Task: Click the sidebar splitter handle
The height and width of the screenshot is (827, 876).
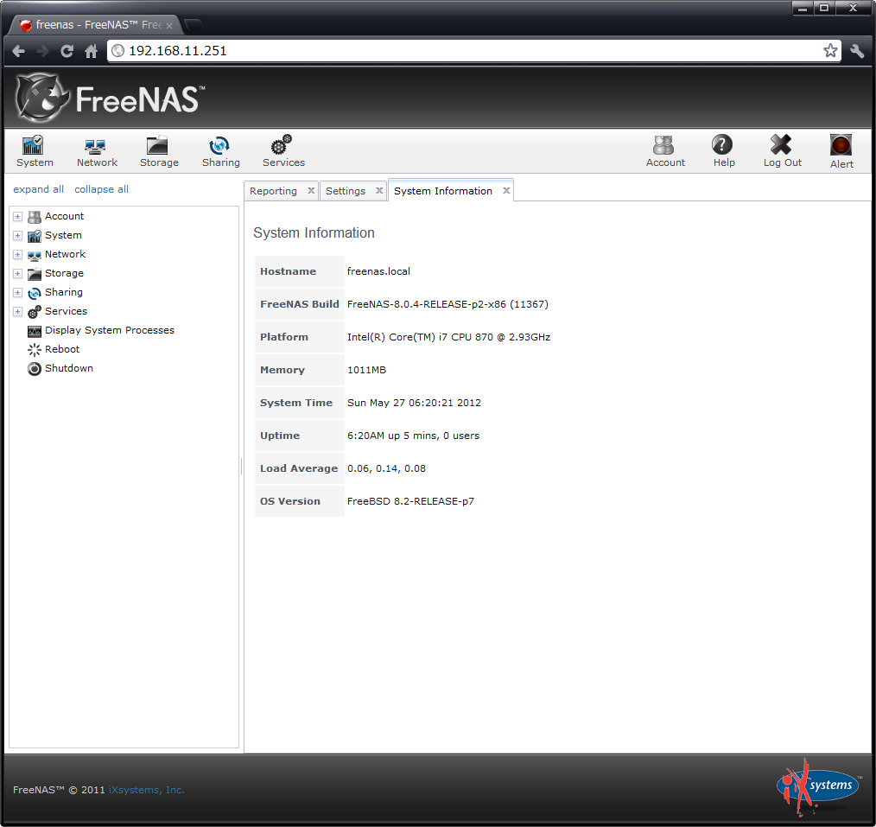Action: pos(241,466)
